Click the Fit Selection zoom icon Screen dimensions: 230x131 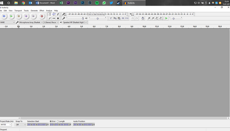157,18
